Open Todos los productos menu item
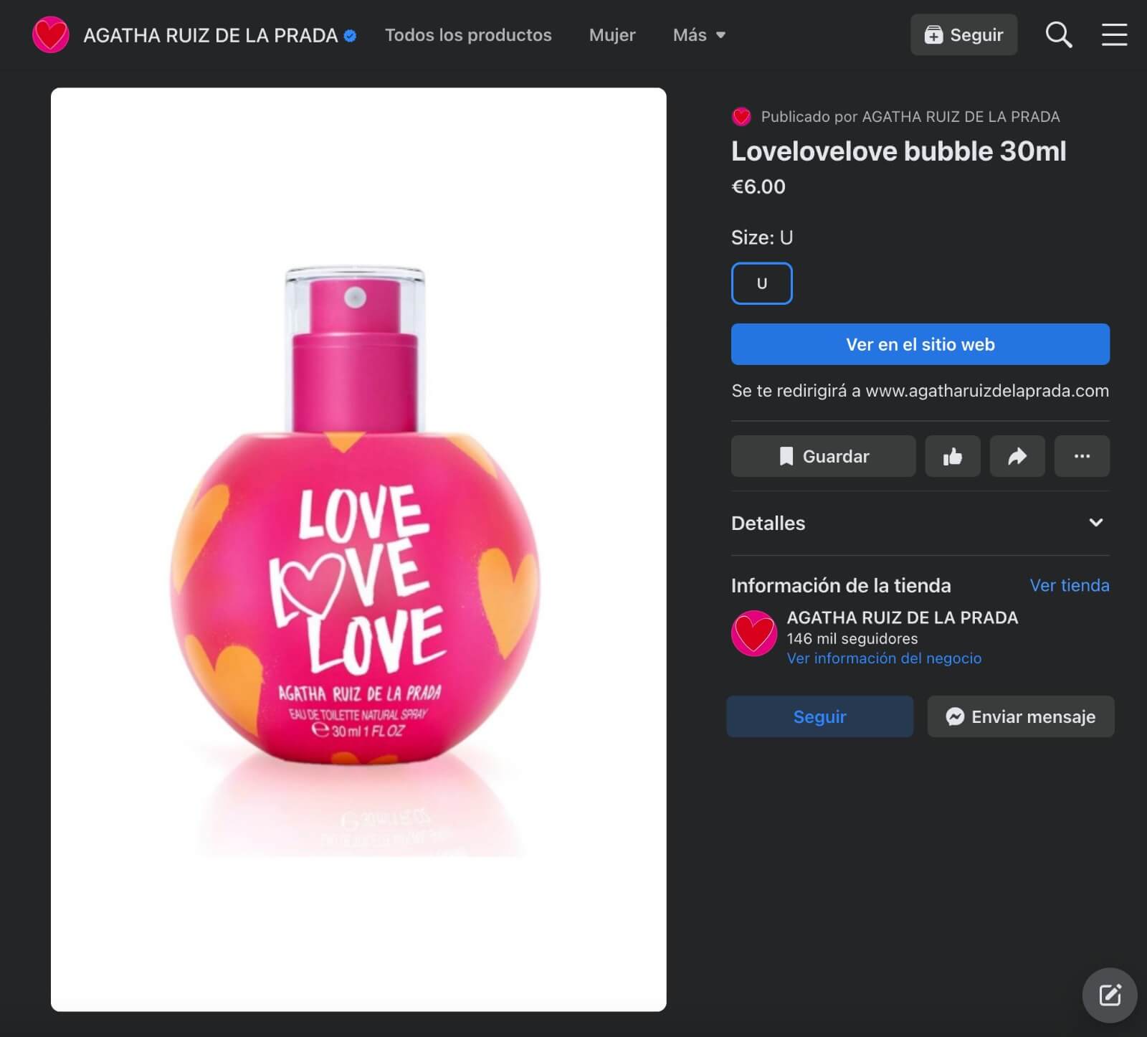The image size is (1147, 1037). [x=468, y=34]
